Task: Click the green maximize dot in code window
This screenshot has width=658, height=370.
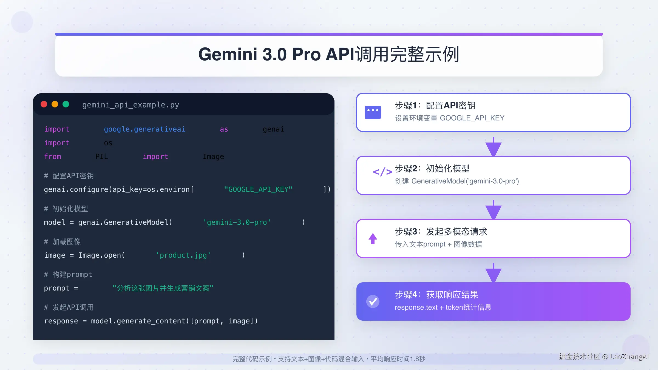Action: (66, 104)
